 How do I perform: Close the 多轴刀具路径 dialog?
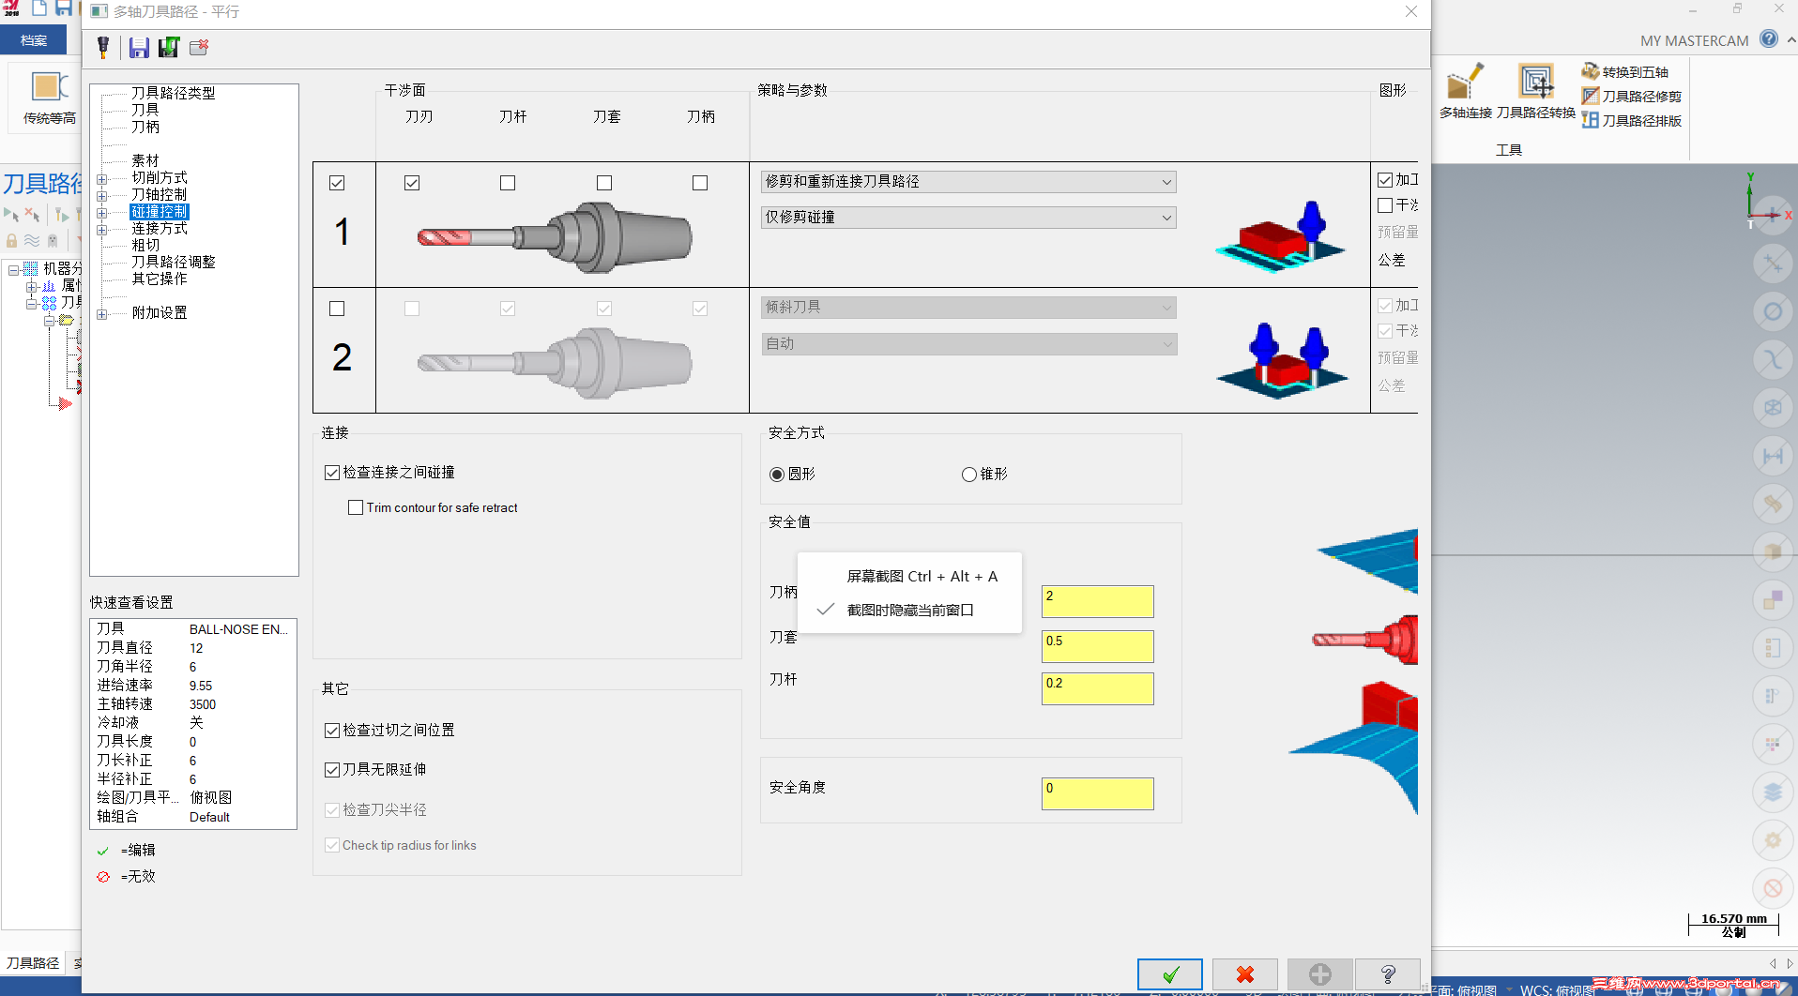coord(1411,11)
